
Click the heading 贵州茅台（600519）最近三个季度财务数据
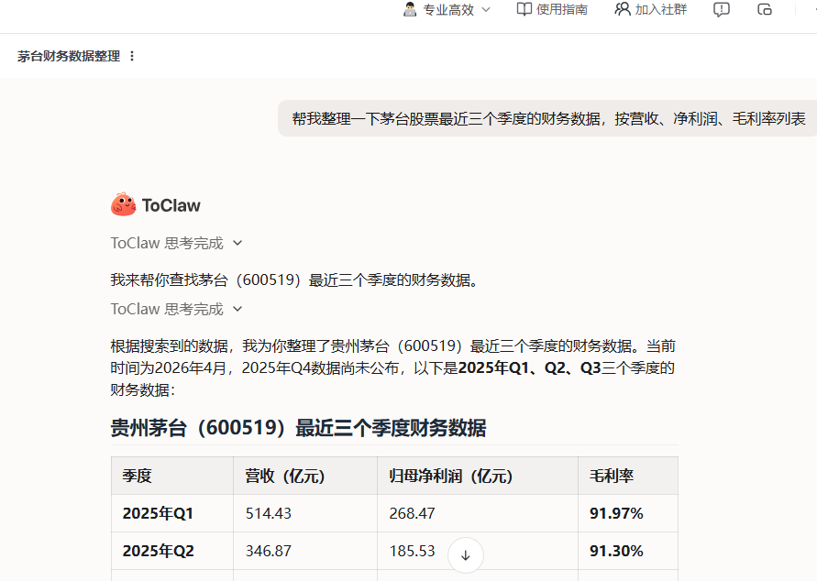pos(298,428)
